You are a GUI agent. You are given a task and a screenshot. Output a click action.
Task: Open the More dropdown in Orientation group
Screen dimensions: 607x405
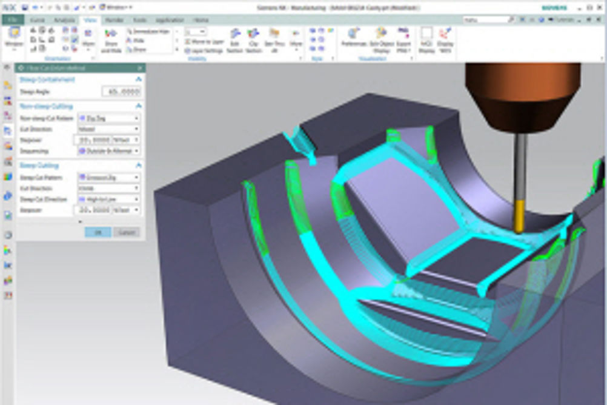(x=88, y=39)
